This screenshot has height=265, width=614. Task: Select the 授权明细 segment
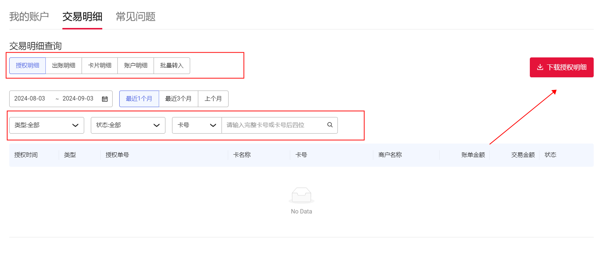(x=27, y=66)
